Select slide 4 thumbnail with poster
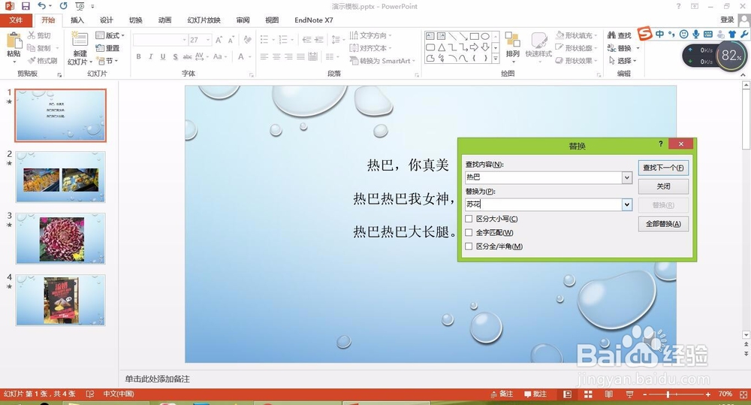751x405 pixels. click(x=61, y=300)
